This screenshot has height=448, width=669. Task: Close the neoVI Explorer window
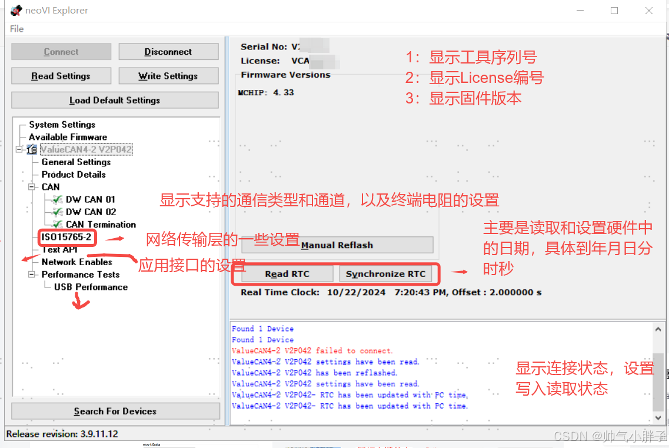(x=649, y=10)
